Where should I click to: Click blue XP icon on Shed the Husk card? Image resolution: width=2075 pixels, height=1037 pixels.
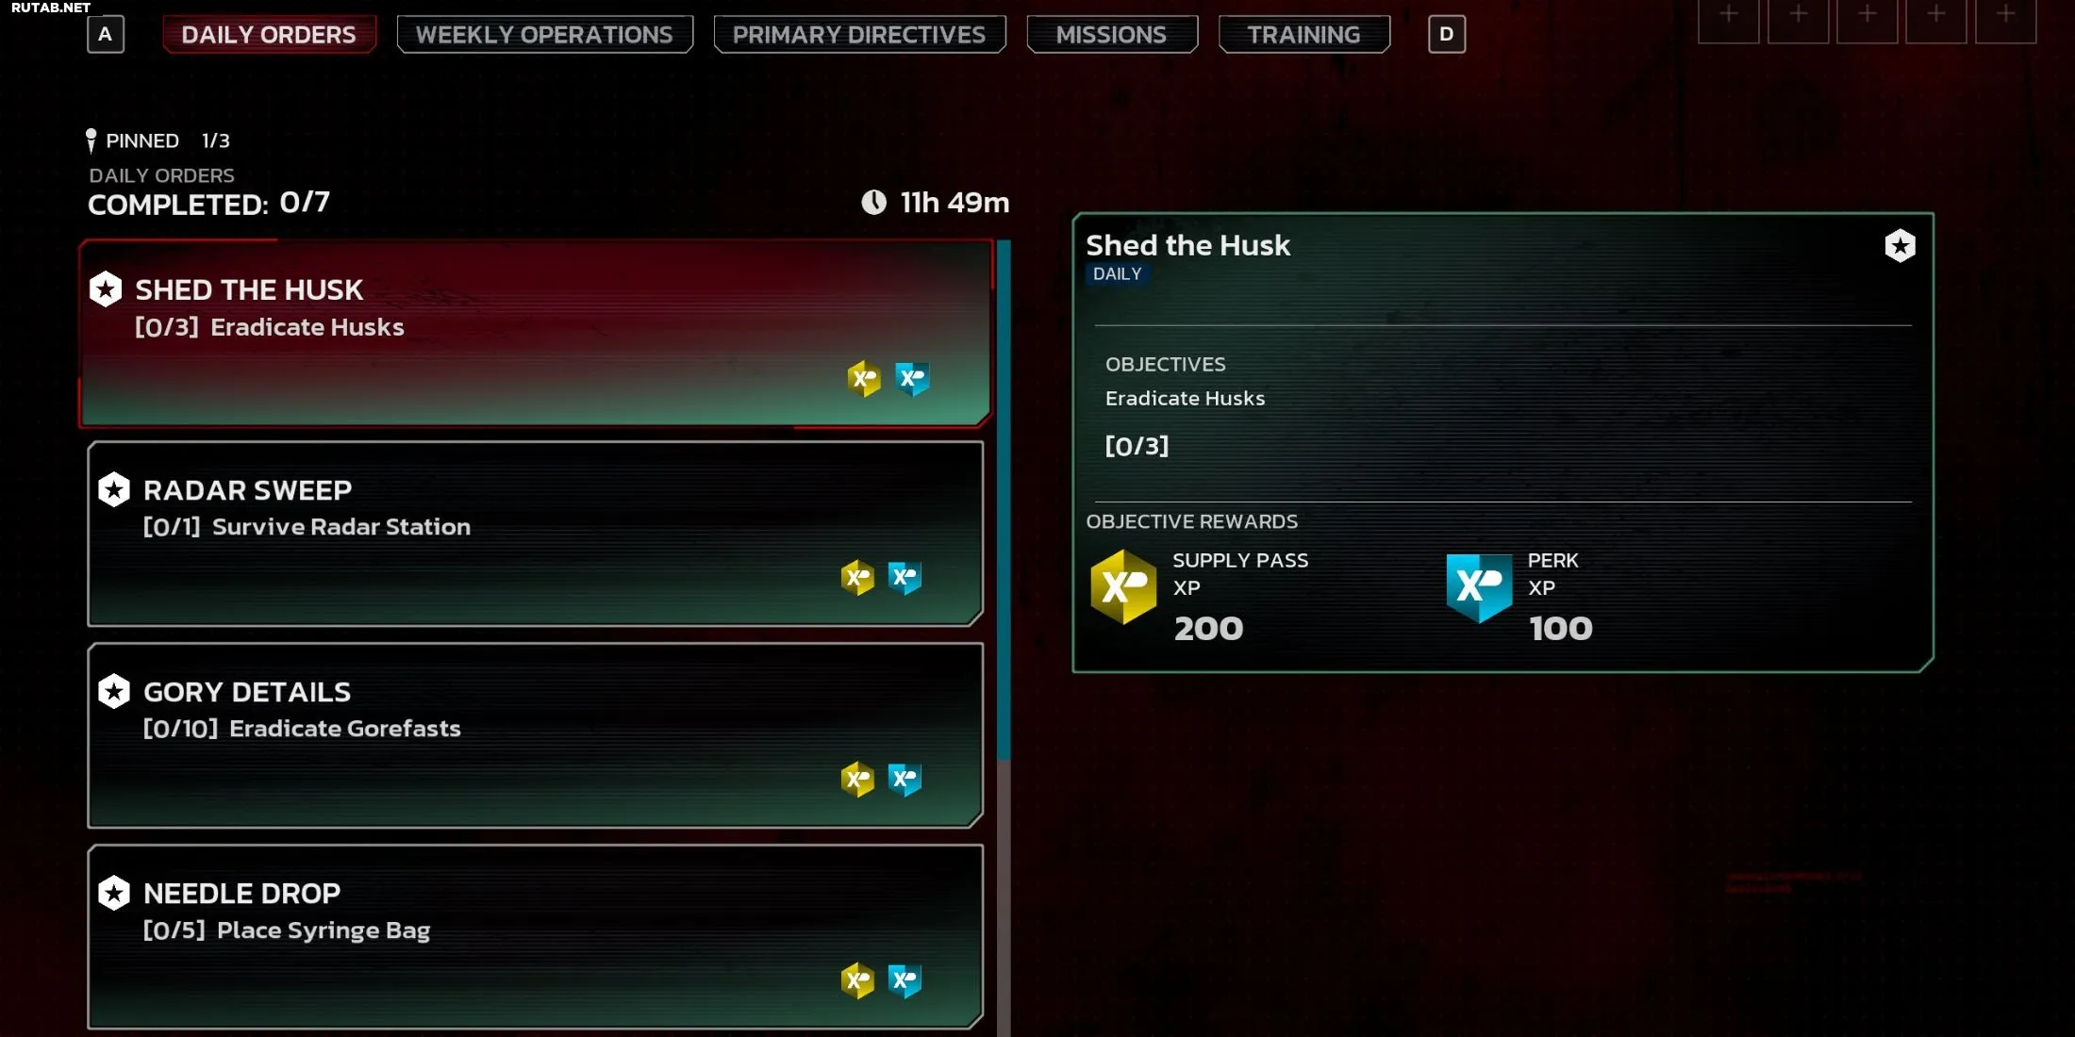pyautogui.click(x=912, y=379)
